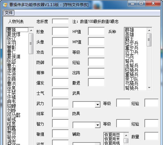
Task: Select 轻步兵 in the 兵种 list
Action: click(x=136, y=43)
